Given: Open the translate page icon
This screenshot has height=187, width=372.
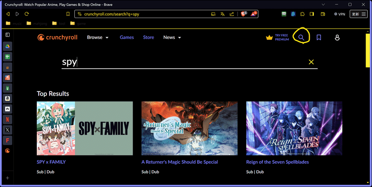Looking at the screenshot, I should [x=222, y=14].
